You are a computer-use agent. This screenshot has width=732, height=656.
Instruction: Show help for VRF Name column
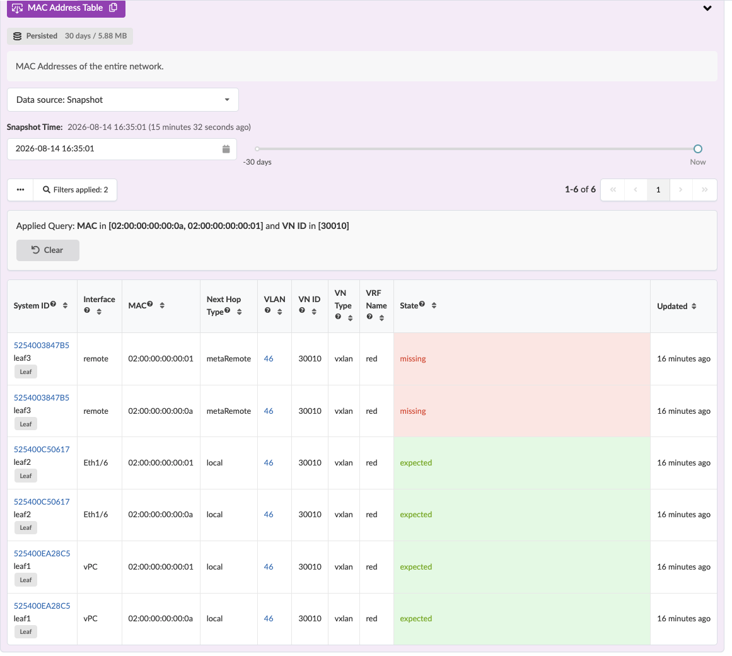tap(369, 317)
